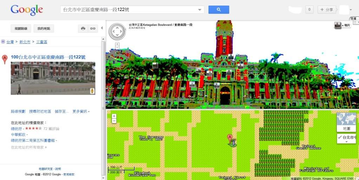Open the 使用條款 terms link
This screenshot has height=180, width=359.
tap(69, 174)
